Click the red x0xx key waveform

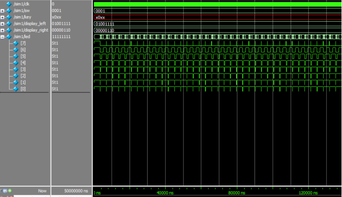pos(217,17)
